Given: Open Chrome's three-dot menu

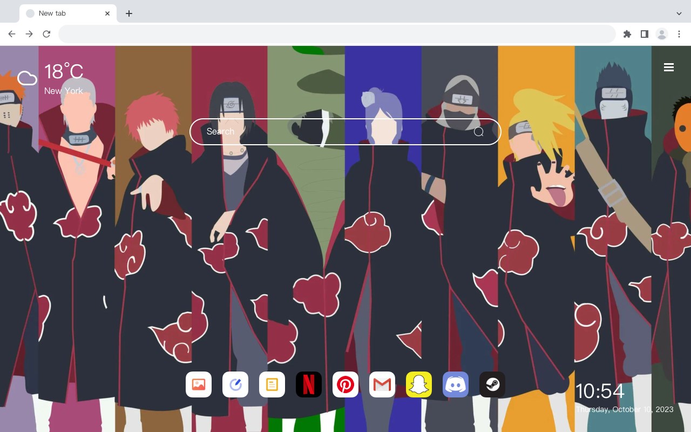Looking at the screenshot, I should click(679, 34).
